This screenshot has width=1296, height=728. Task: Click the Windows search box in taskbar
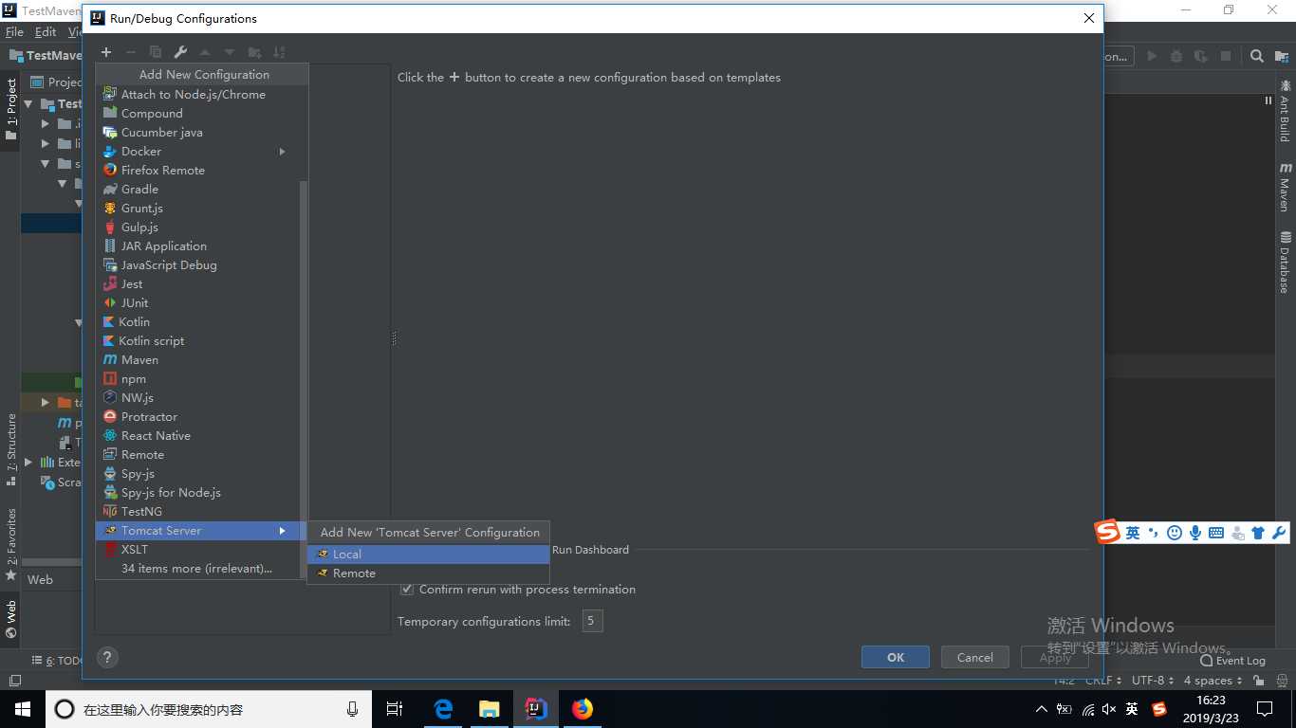(209, 709)
